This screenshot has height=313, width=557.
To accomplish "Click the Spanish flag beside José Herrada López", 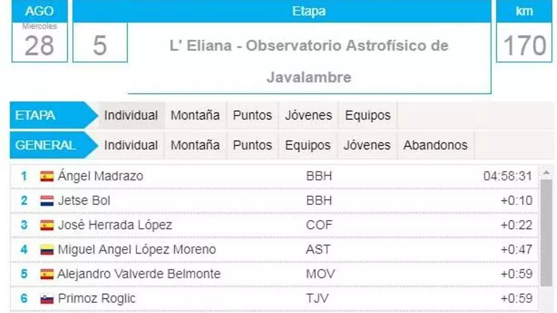I will click(47, 225).
